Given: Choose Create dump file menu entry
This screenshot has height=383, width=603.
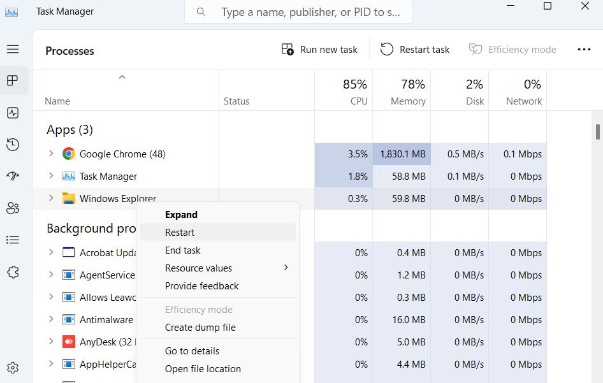Looking at the screenshot, I should click(217, 328).
